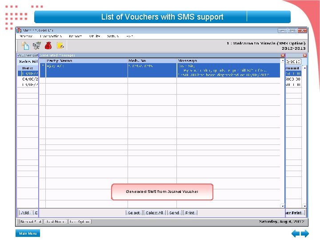
Task: Open the yellow note edit icon
Action: [x=60, y=45]
